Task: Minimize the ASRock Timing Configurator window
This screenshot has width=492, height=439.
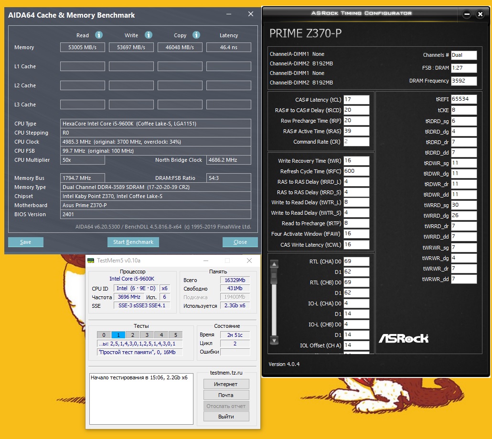Action: pyautogui.click(x=467, y=14)
